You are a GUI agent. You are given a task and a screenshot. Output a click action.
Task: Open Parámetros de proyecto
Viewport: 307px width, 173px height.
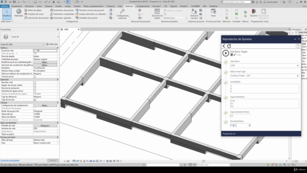coord(62,10)
